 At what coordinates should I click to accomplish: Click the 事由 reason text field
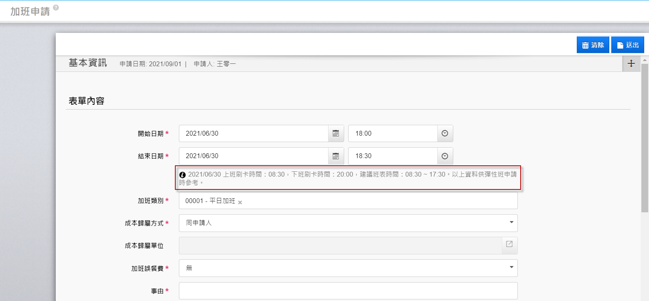coord(348,291)
